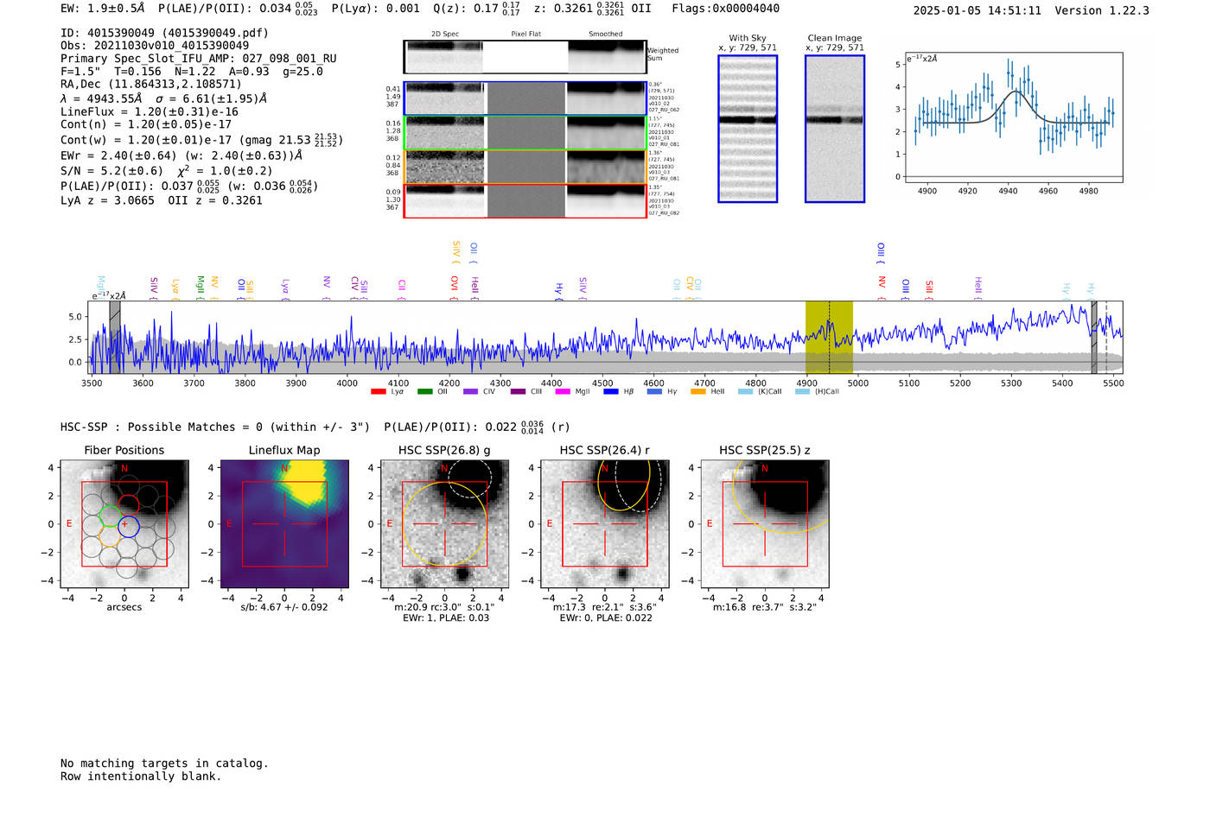Click the Pixel Flat column header

[x=525, y=34]
